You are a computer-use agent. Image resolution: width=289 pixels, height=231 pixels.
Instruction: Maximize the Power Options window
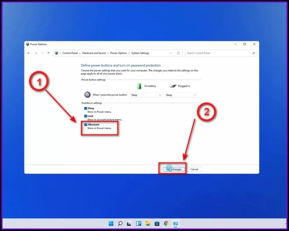[x=245, y=44]
